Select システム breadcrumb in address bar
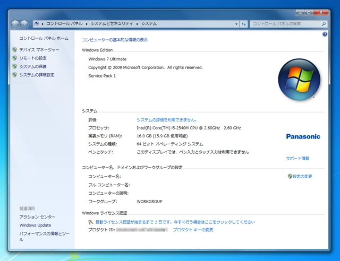This screenshot has width=340, height=261. 149,24
